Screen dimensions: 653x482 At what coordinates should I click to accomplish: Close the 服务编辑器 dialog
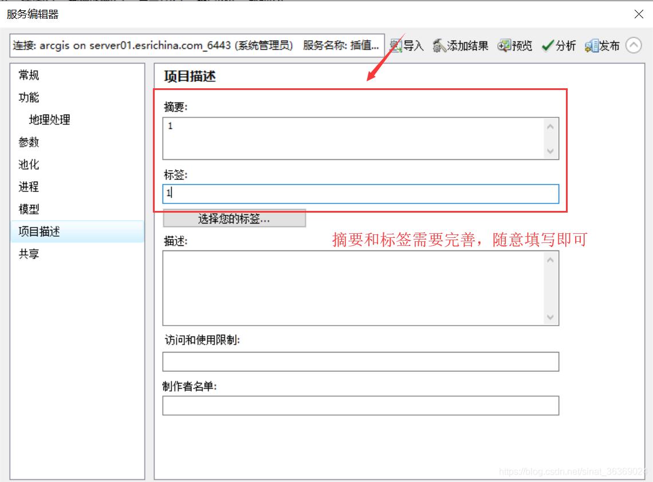[x=639, y=14]
